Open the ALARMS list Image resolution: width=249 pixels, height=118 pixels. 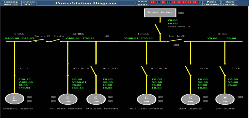pyautogui.click(x=142, y=2)
